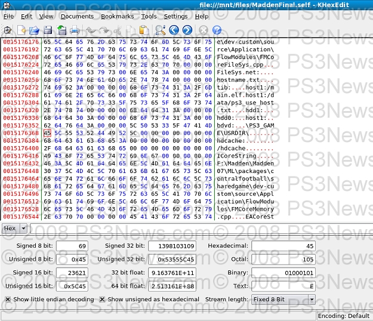
Task: Click the Binary value field
Action: 283,273
